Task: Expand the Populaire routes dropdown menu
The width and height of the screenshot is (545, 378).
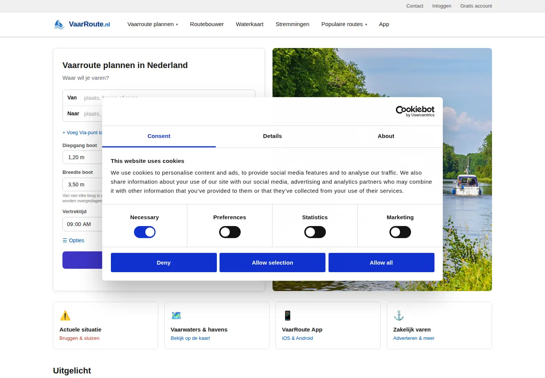Action: coord(344,24)
